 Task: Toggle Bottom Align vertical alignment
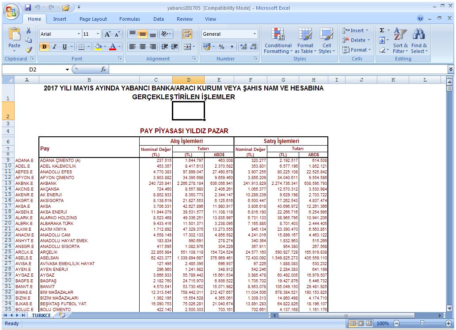(x=153, y=34)
